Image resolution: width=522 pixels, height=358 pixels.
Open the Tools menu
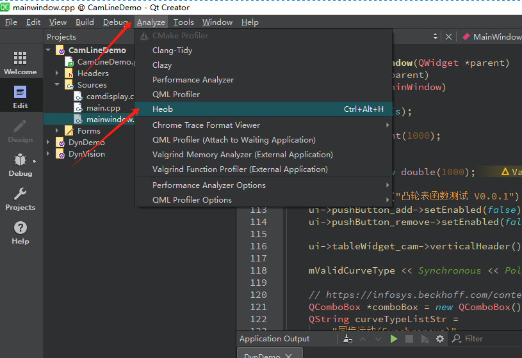(x=183, y=22)
